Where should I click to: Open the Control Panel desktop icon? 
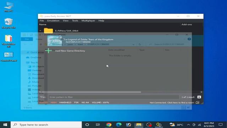point(9,57)
